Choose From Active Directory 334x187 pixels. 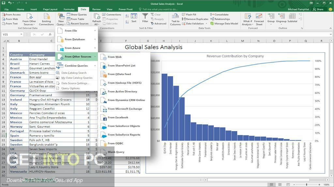pyautogui.click(x=125, y=92)
